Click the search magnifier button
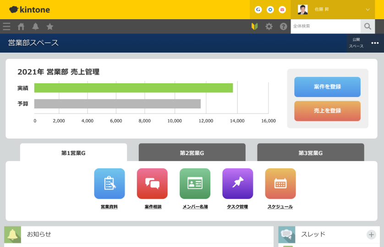 [x=368, y=27]
